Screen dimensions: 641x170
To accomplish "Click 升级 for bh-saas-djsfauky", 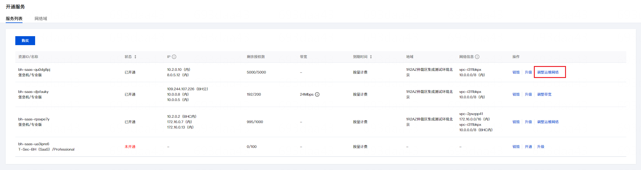I will [528, 94].
